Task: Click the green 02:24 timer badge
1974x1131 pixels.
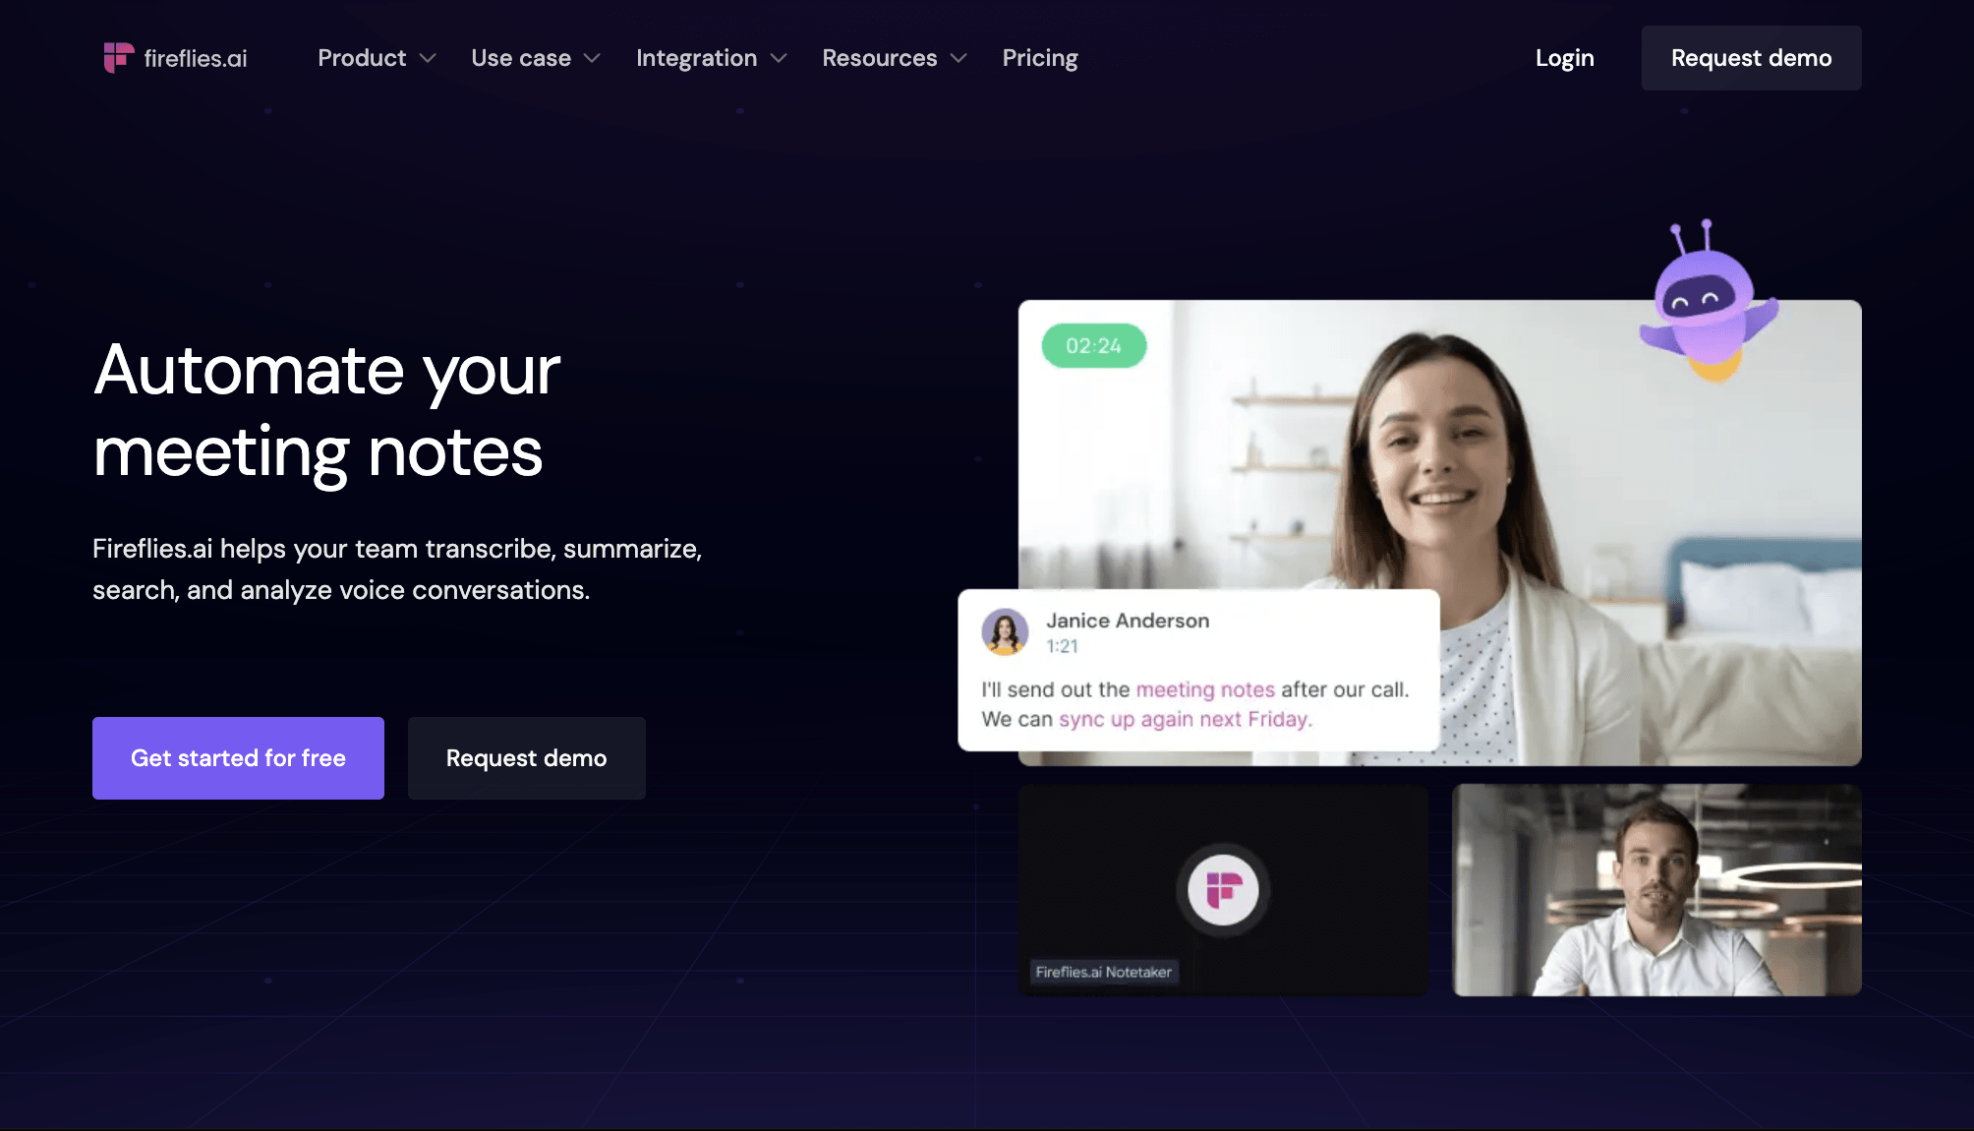Action: [x=1093, y=346]
